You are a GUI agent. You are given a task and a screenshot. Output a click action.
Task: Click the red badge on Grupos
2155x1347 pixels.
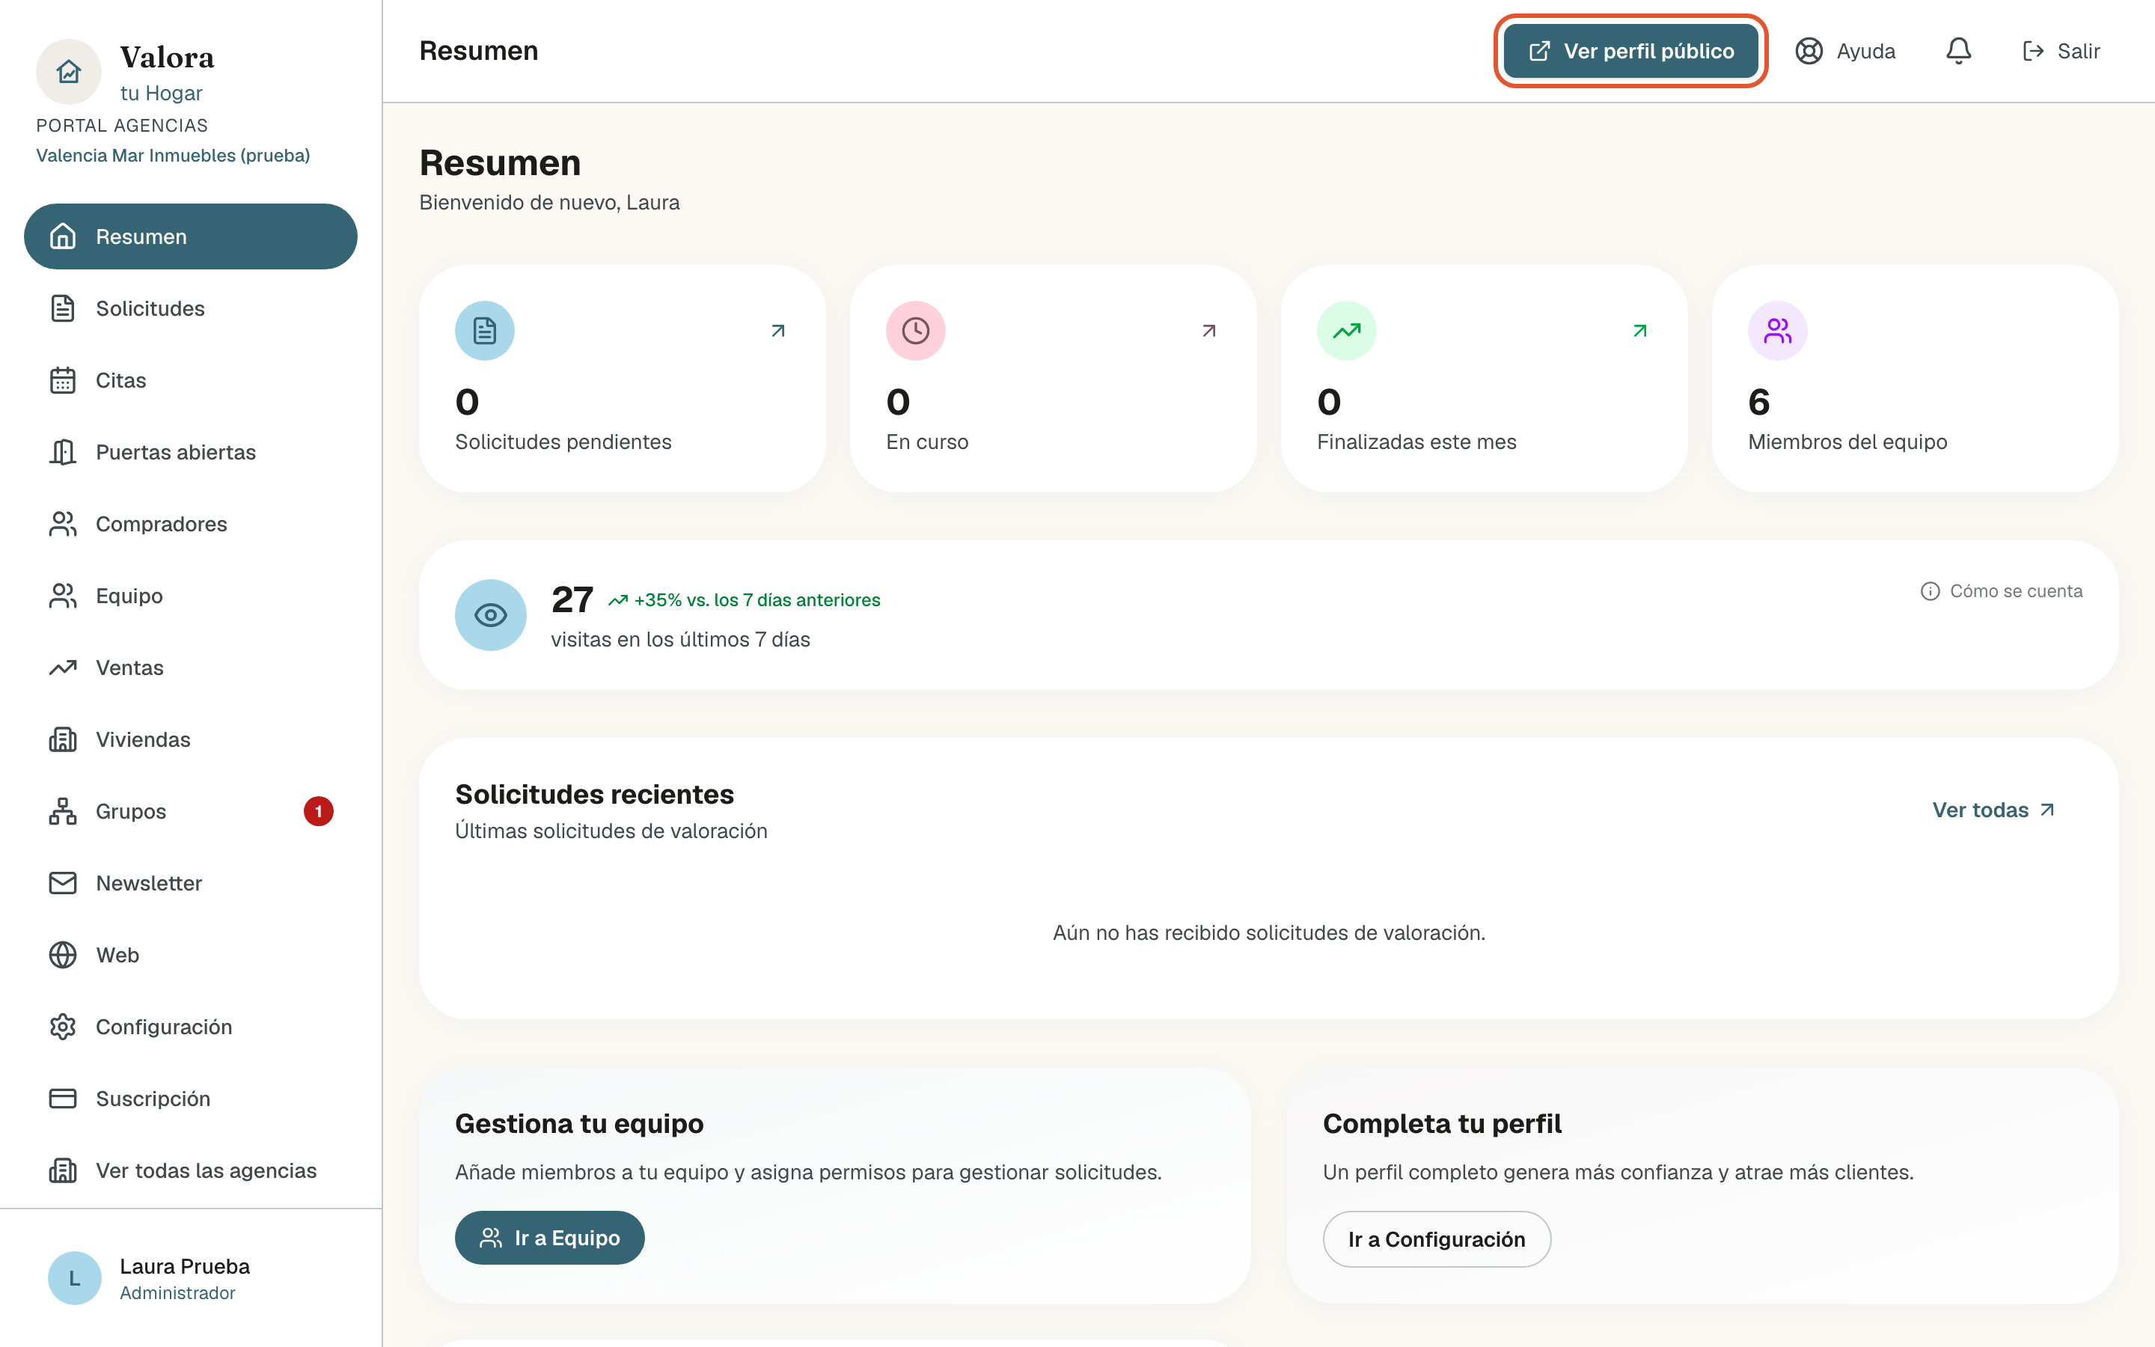tap(318, 810)
